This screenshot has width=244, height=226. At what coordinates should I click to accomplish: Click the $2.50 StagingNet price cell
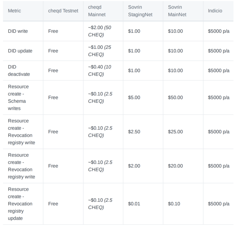(134, 132)
